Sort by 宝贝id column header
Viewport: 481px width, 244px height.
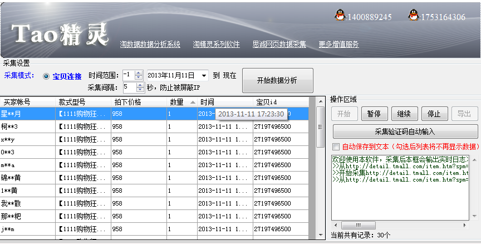pos(281,102)
